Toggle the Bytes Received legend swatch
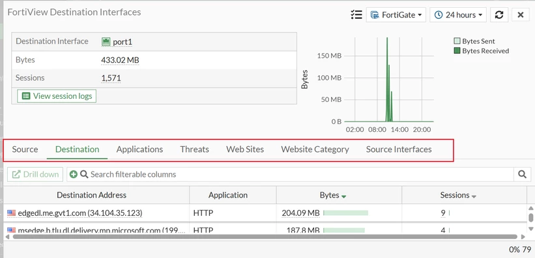This screenshot has height=258, width=535. (x=457, y=51)
